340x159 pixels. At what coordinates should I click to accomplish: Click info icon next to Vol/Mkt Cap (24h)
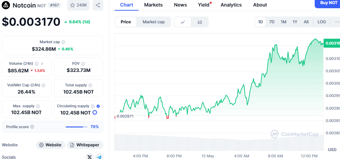pos(43,85)
